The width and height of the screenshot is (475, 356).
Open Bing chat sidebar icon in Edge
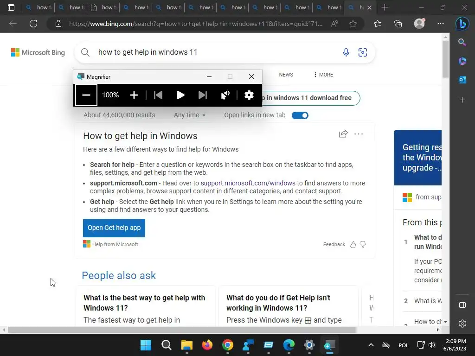coord(462,24)
